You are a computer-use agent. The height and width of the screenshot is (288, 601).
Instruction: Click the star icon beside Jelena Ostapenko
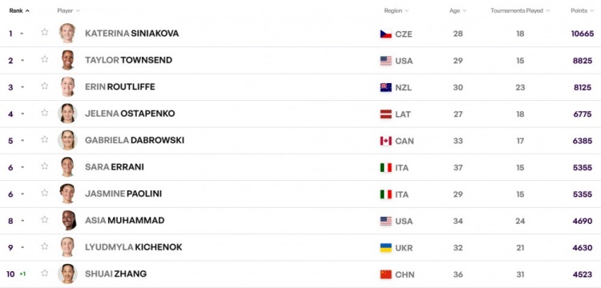[x=45, y=113]
